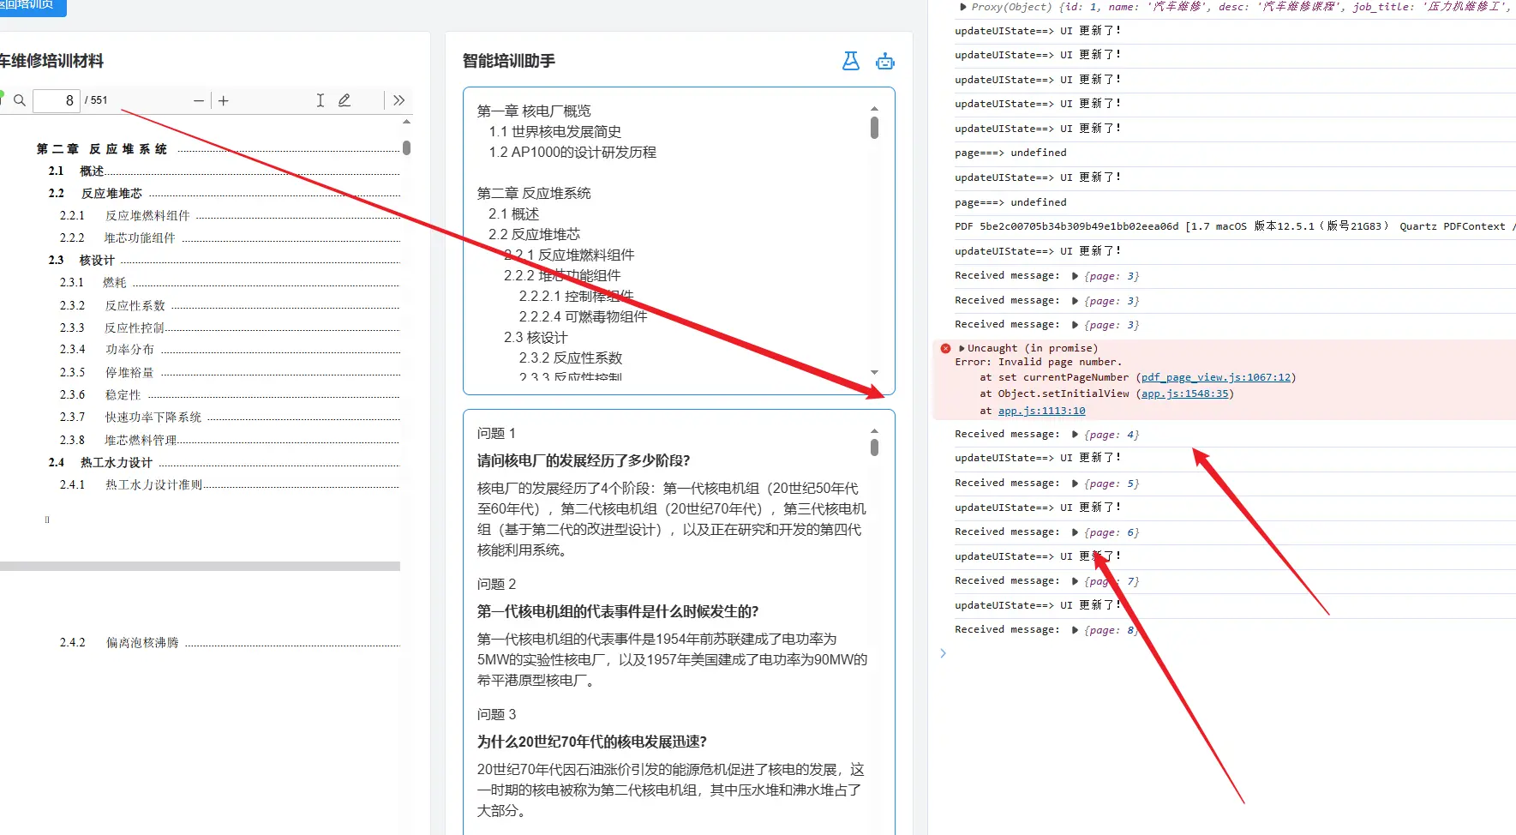Click the PDF zoom out minus button

point(199,100)
